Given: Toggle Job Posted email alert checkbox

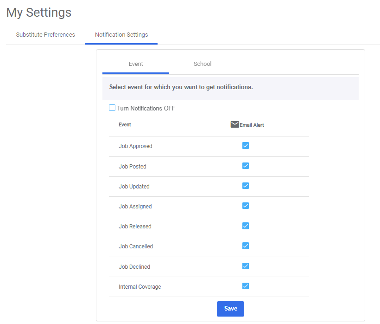Looking at the screenshot, I should pos(246,166).
